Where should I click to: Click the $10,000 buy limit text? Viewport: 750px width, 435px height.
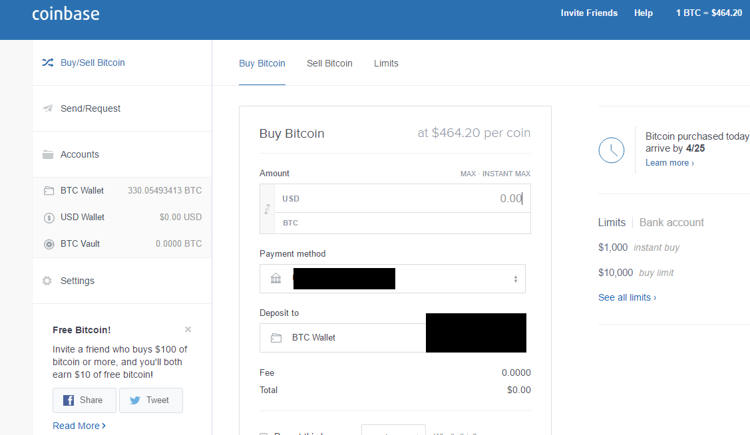pyautogui.click(x=636, y=273)
